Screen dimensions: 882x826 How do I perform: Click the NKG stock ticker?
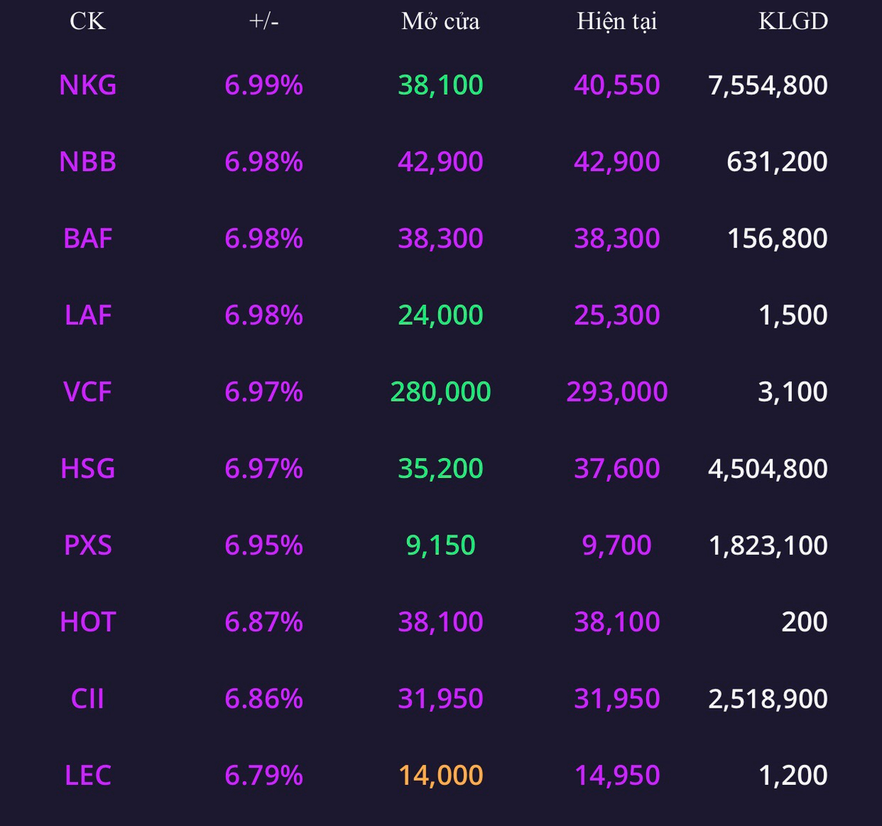coord(88,85)
